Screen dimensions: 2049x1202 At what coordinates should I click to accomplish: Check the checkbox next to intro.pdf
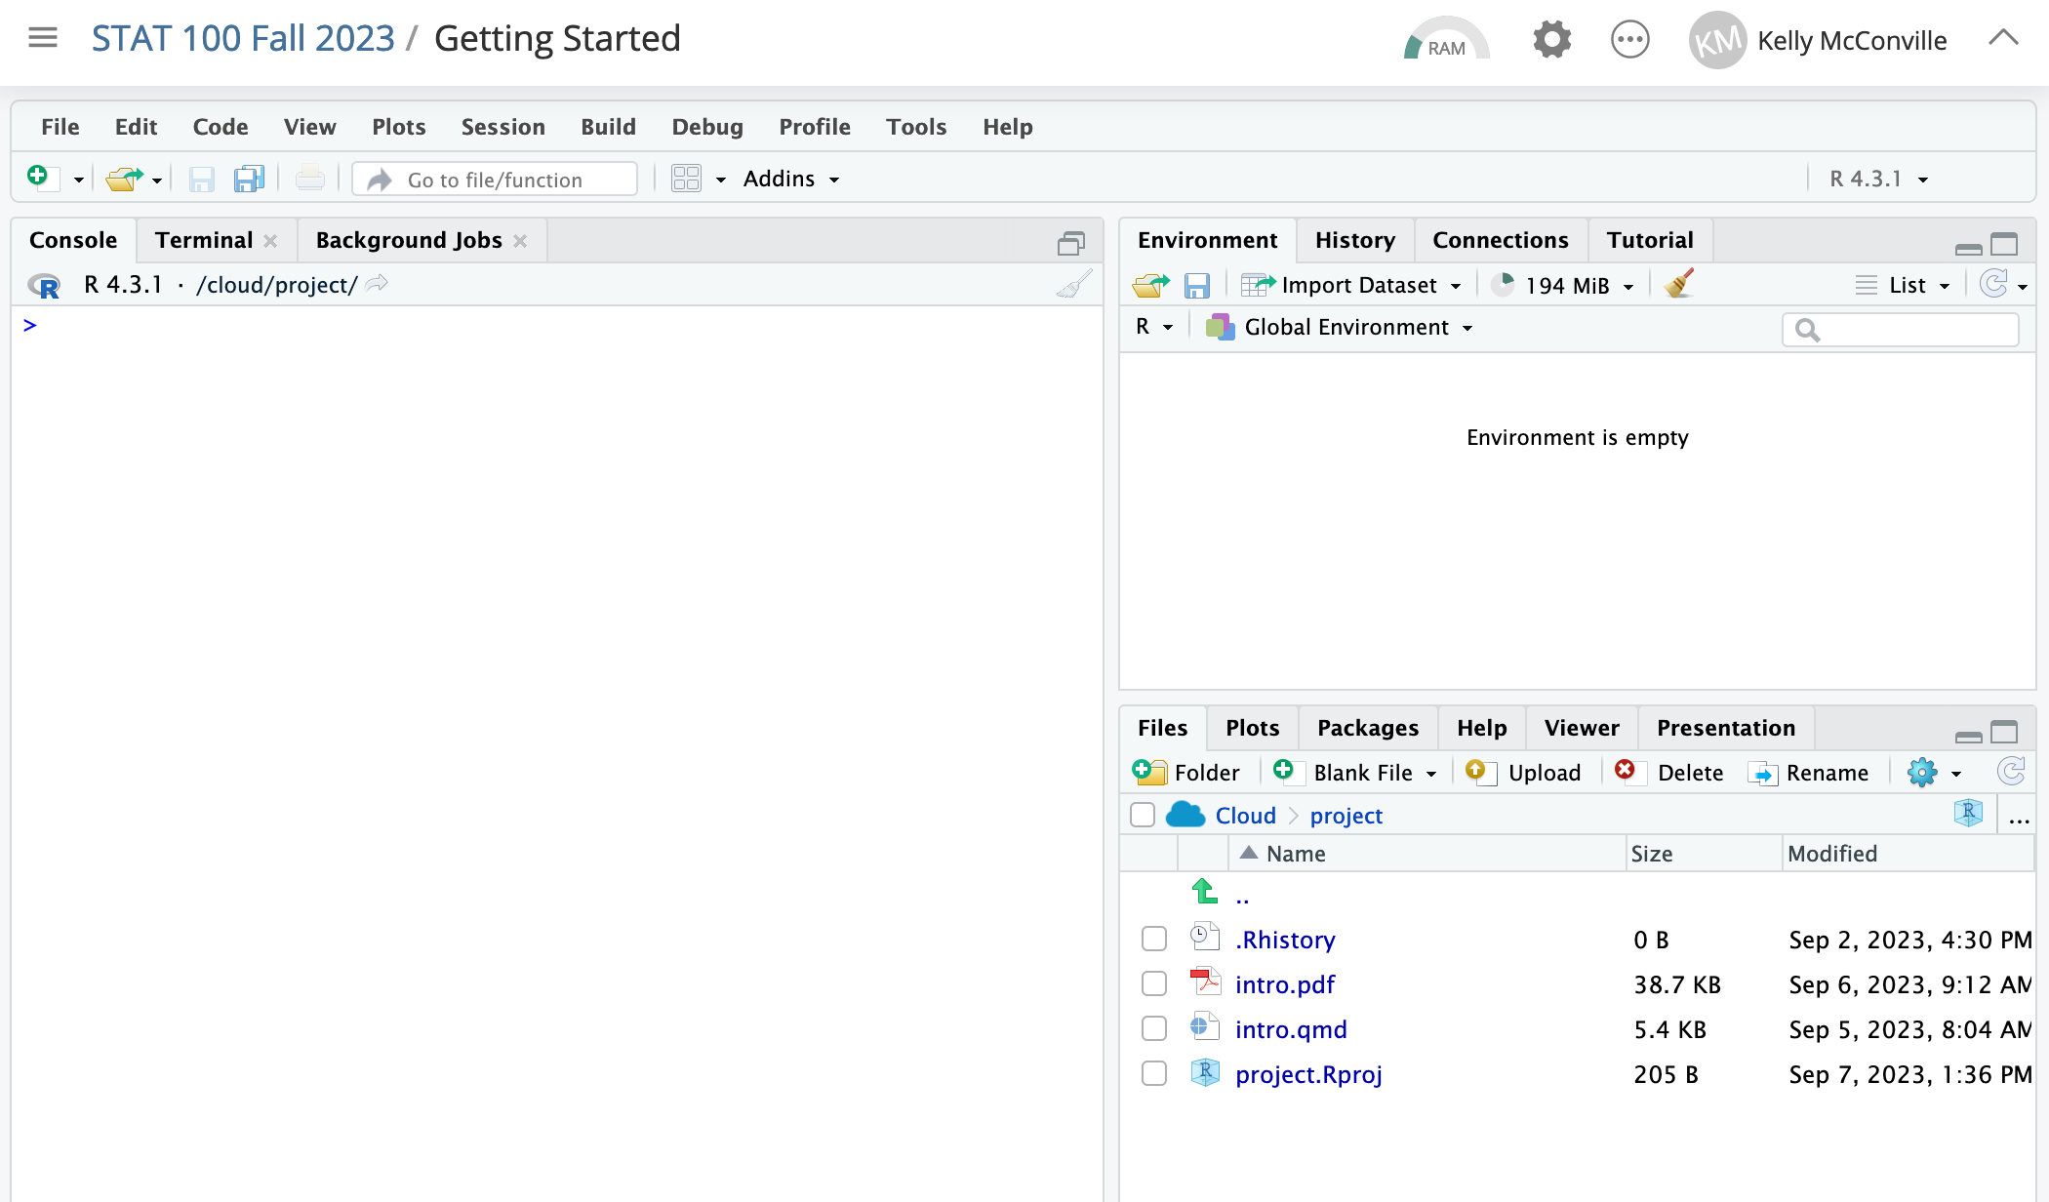(1153, 983)
